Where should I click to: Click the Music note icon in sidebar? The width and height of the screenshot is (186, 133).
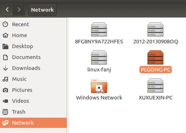pos(5,79)
